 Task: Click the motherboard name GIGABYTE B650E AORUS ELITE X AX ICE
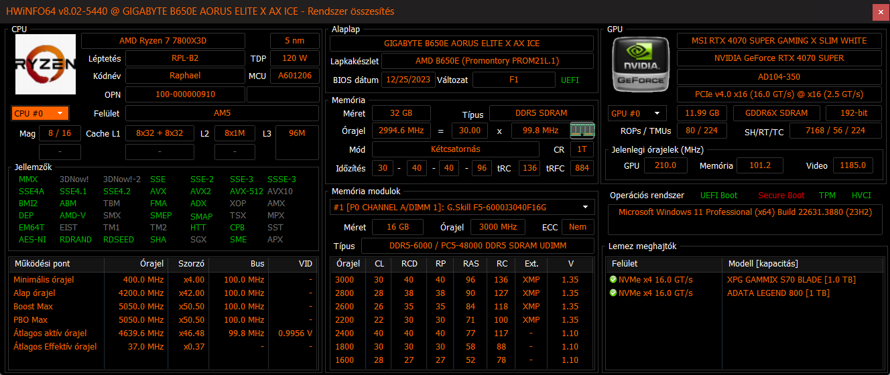click(x=462, y=43)
